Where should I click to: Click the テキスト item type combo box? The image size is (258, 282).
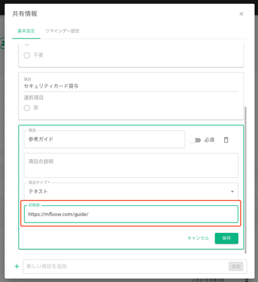pos(131,191)
